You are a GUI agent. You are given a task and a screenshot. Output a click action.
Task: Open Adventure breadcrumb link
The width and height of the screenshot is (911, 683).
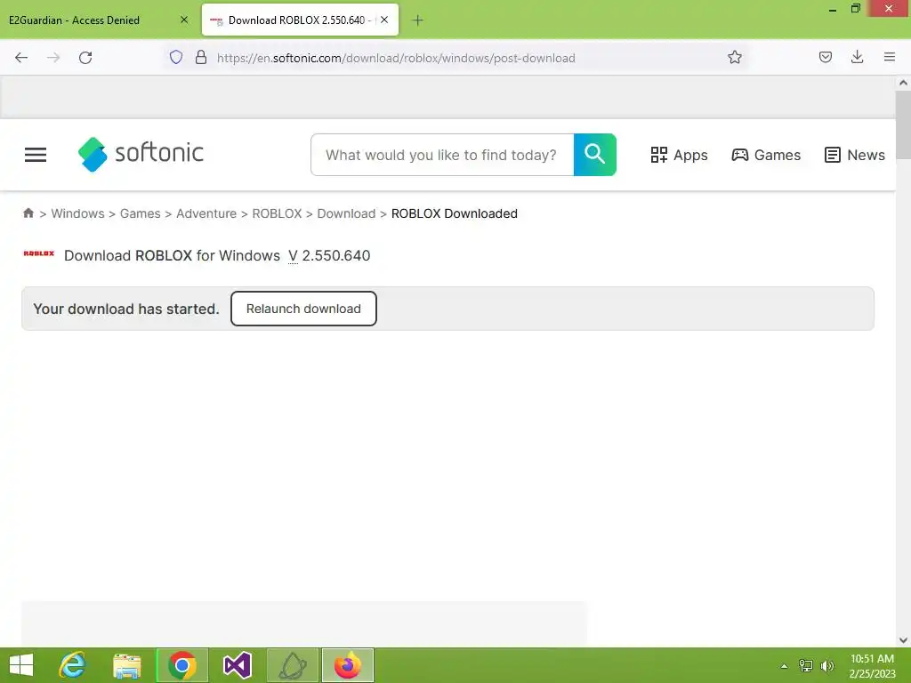pos(206,213)
